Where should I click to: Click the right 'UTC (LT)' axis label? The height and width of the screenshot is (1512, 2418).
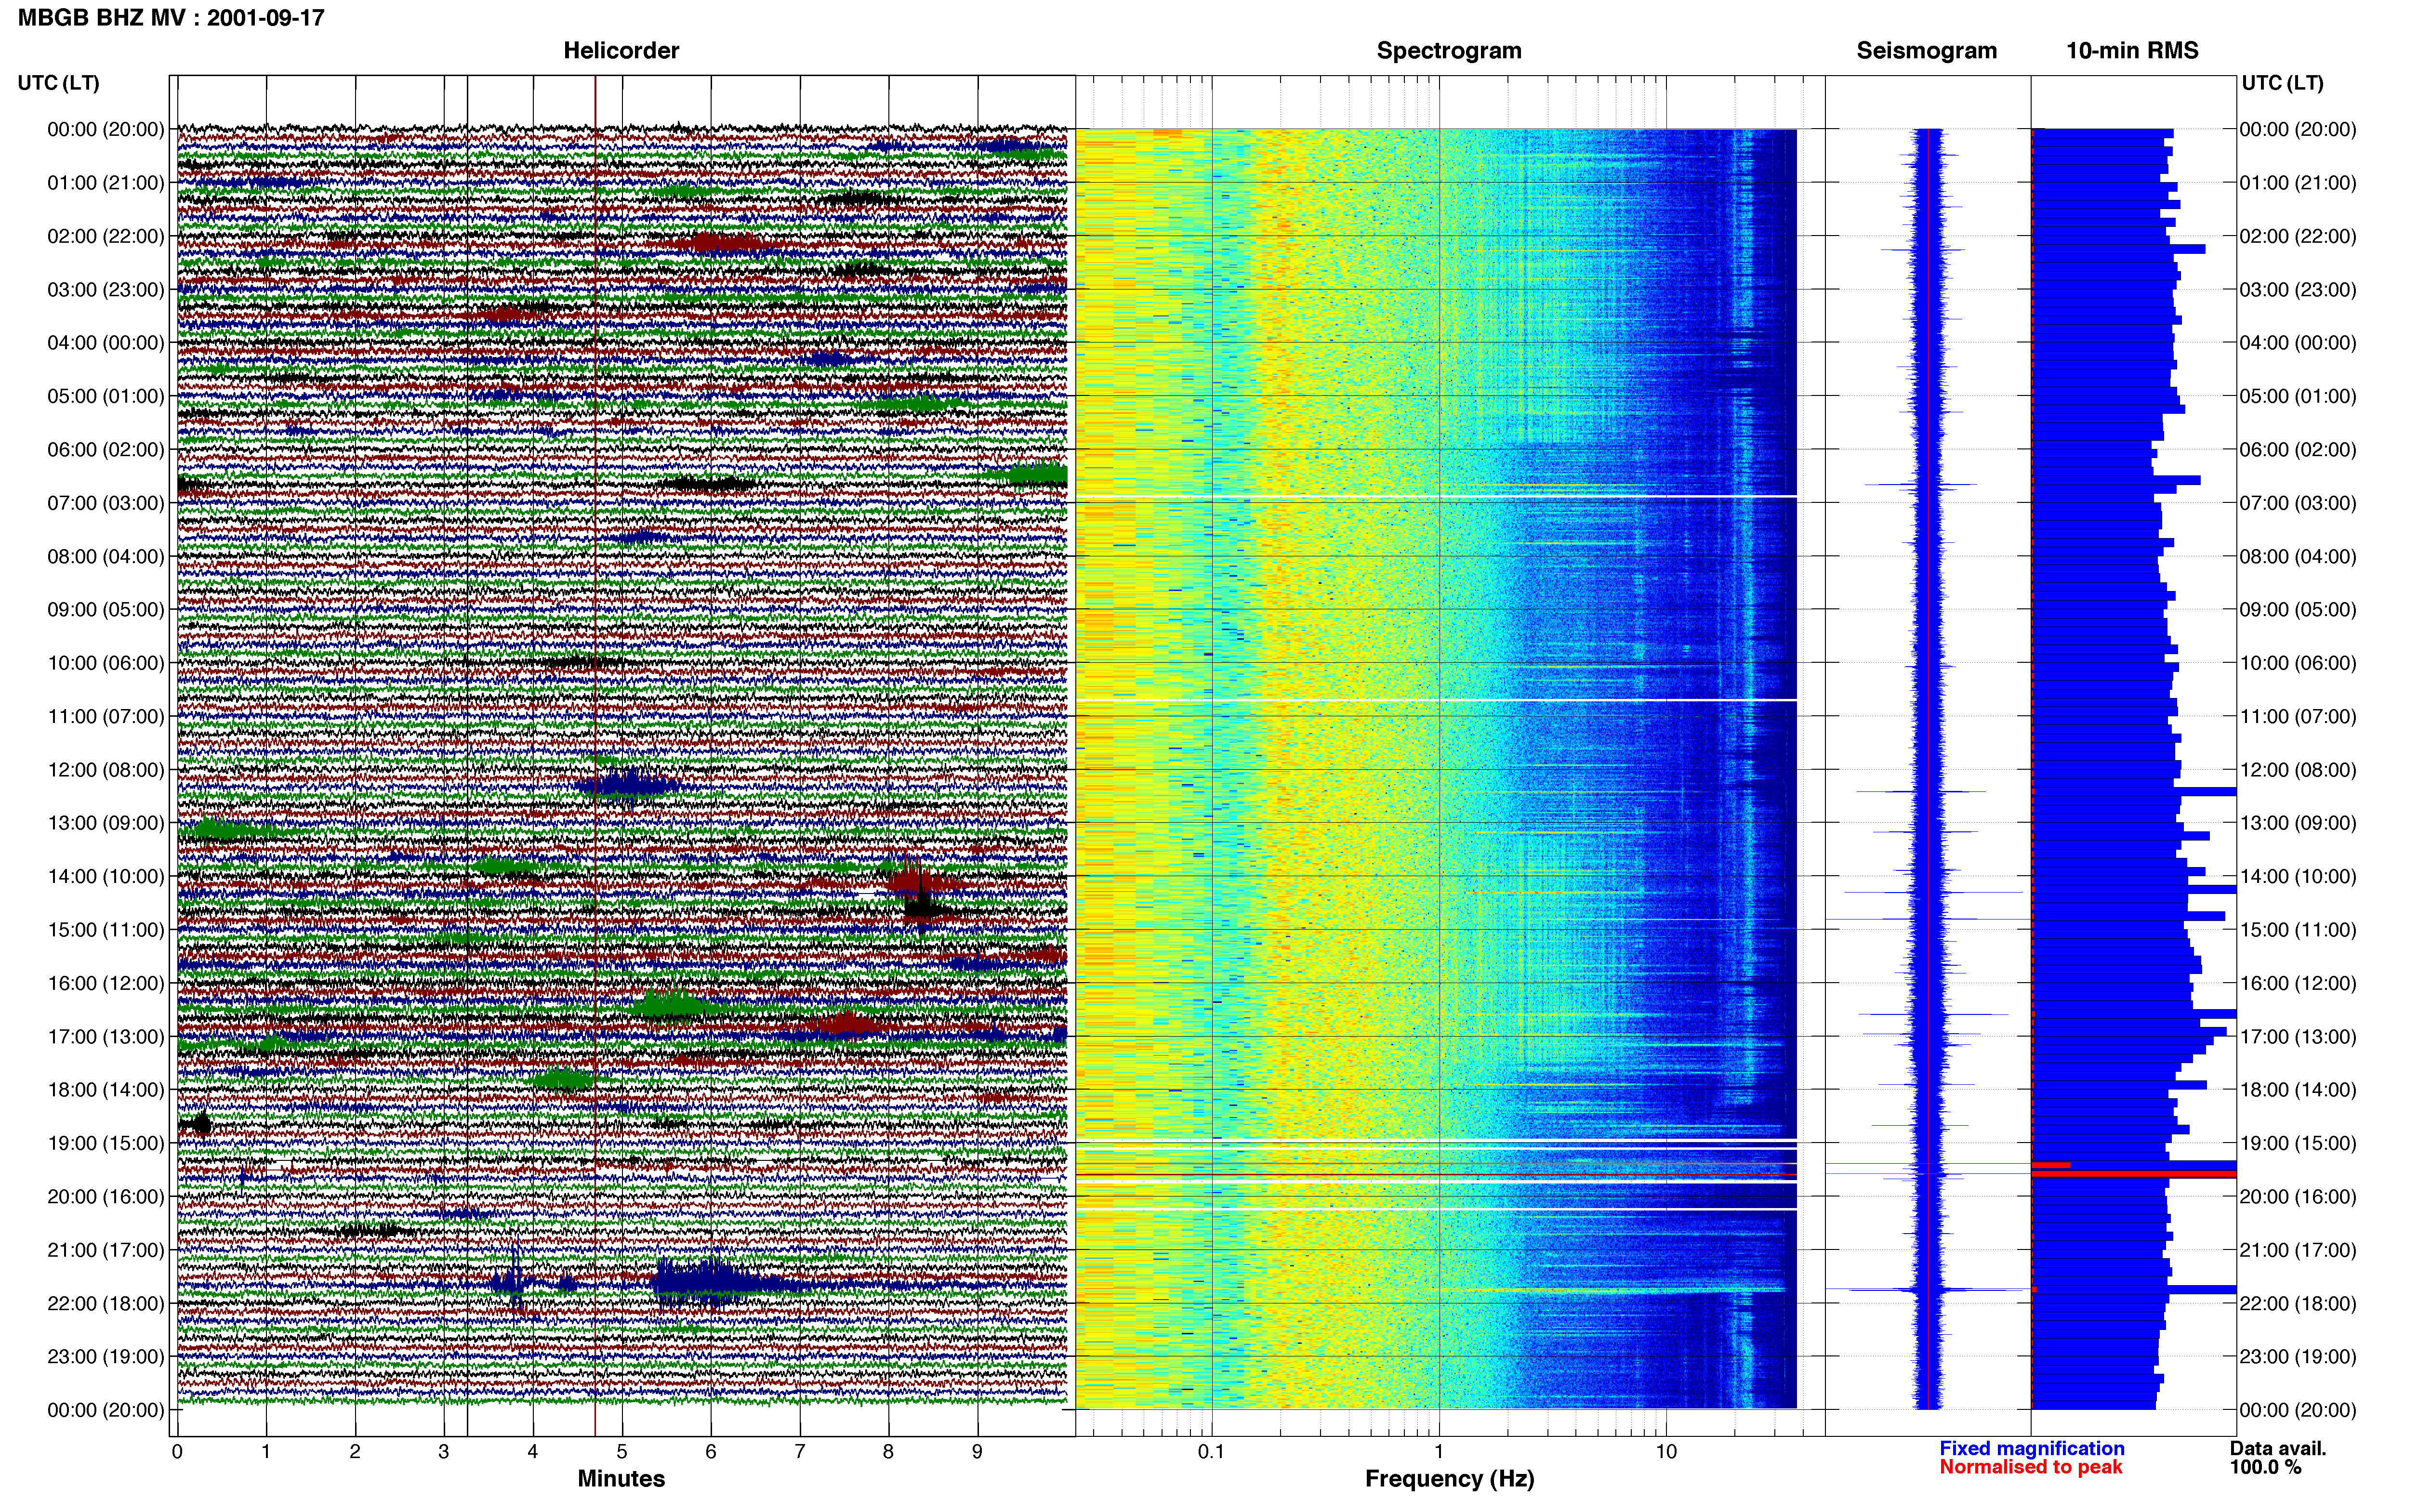tap(2282, 83)
